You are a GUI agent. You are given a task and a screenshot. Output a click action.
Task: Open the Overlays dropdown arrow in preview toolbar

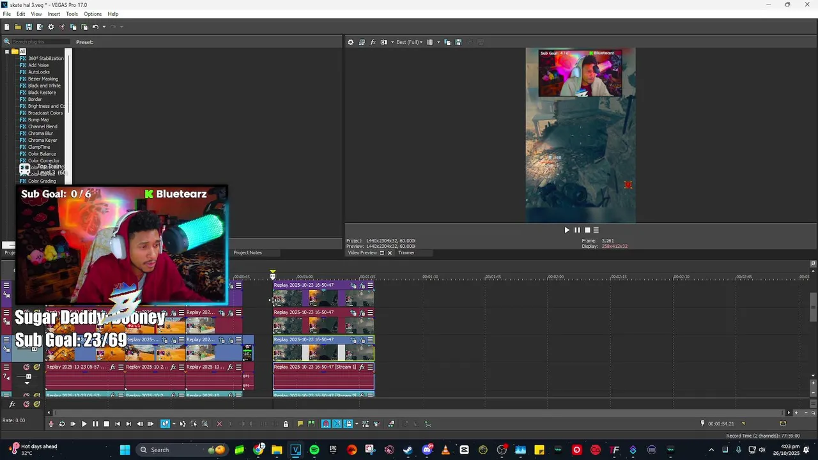(x=437, y=42)
